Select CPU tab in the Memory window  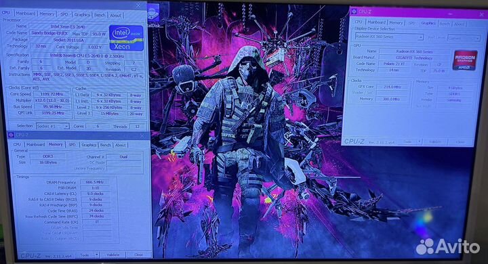coord(17,144)
